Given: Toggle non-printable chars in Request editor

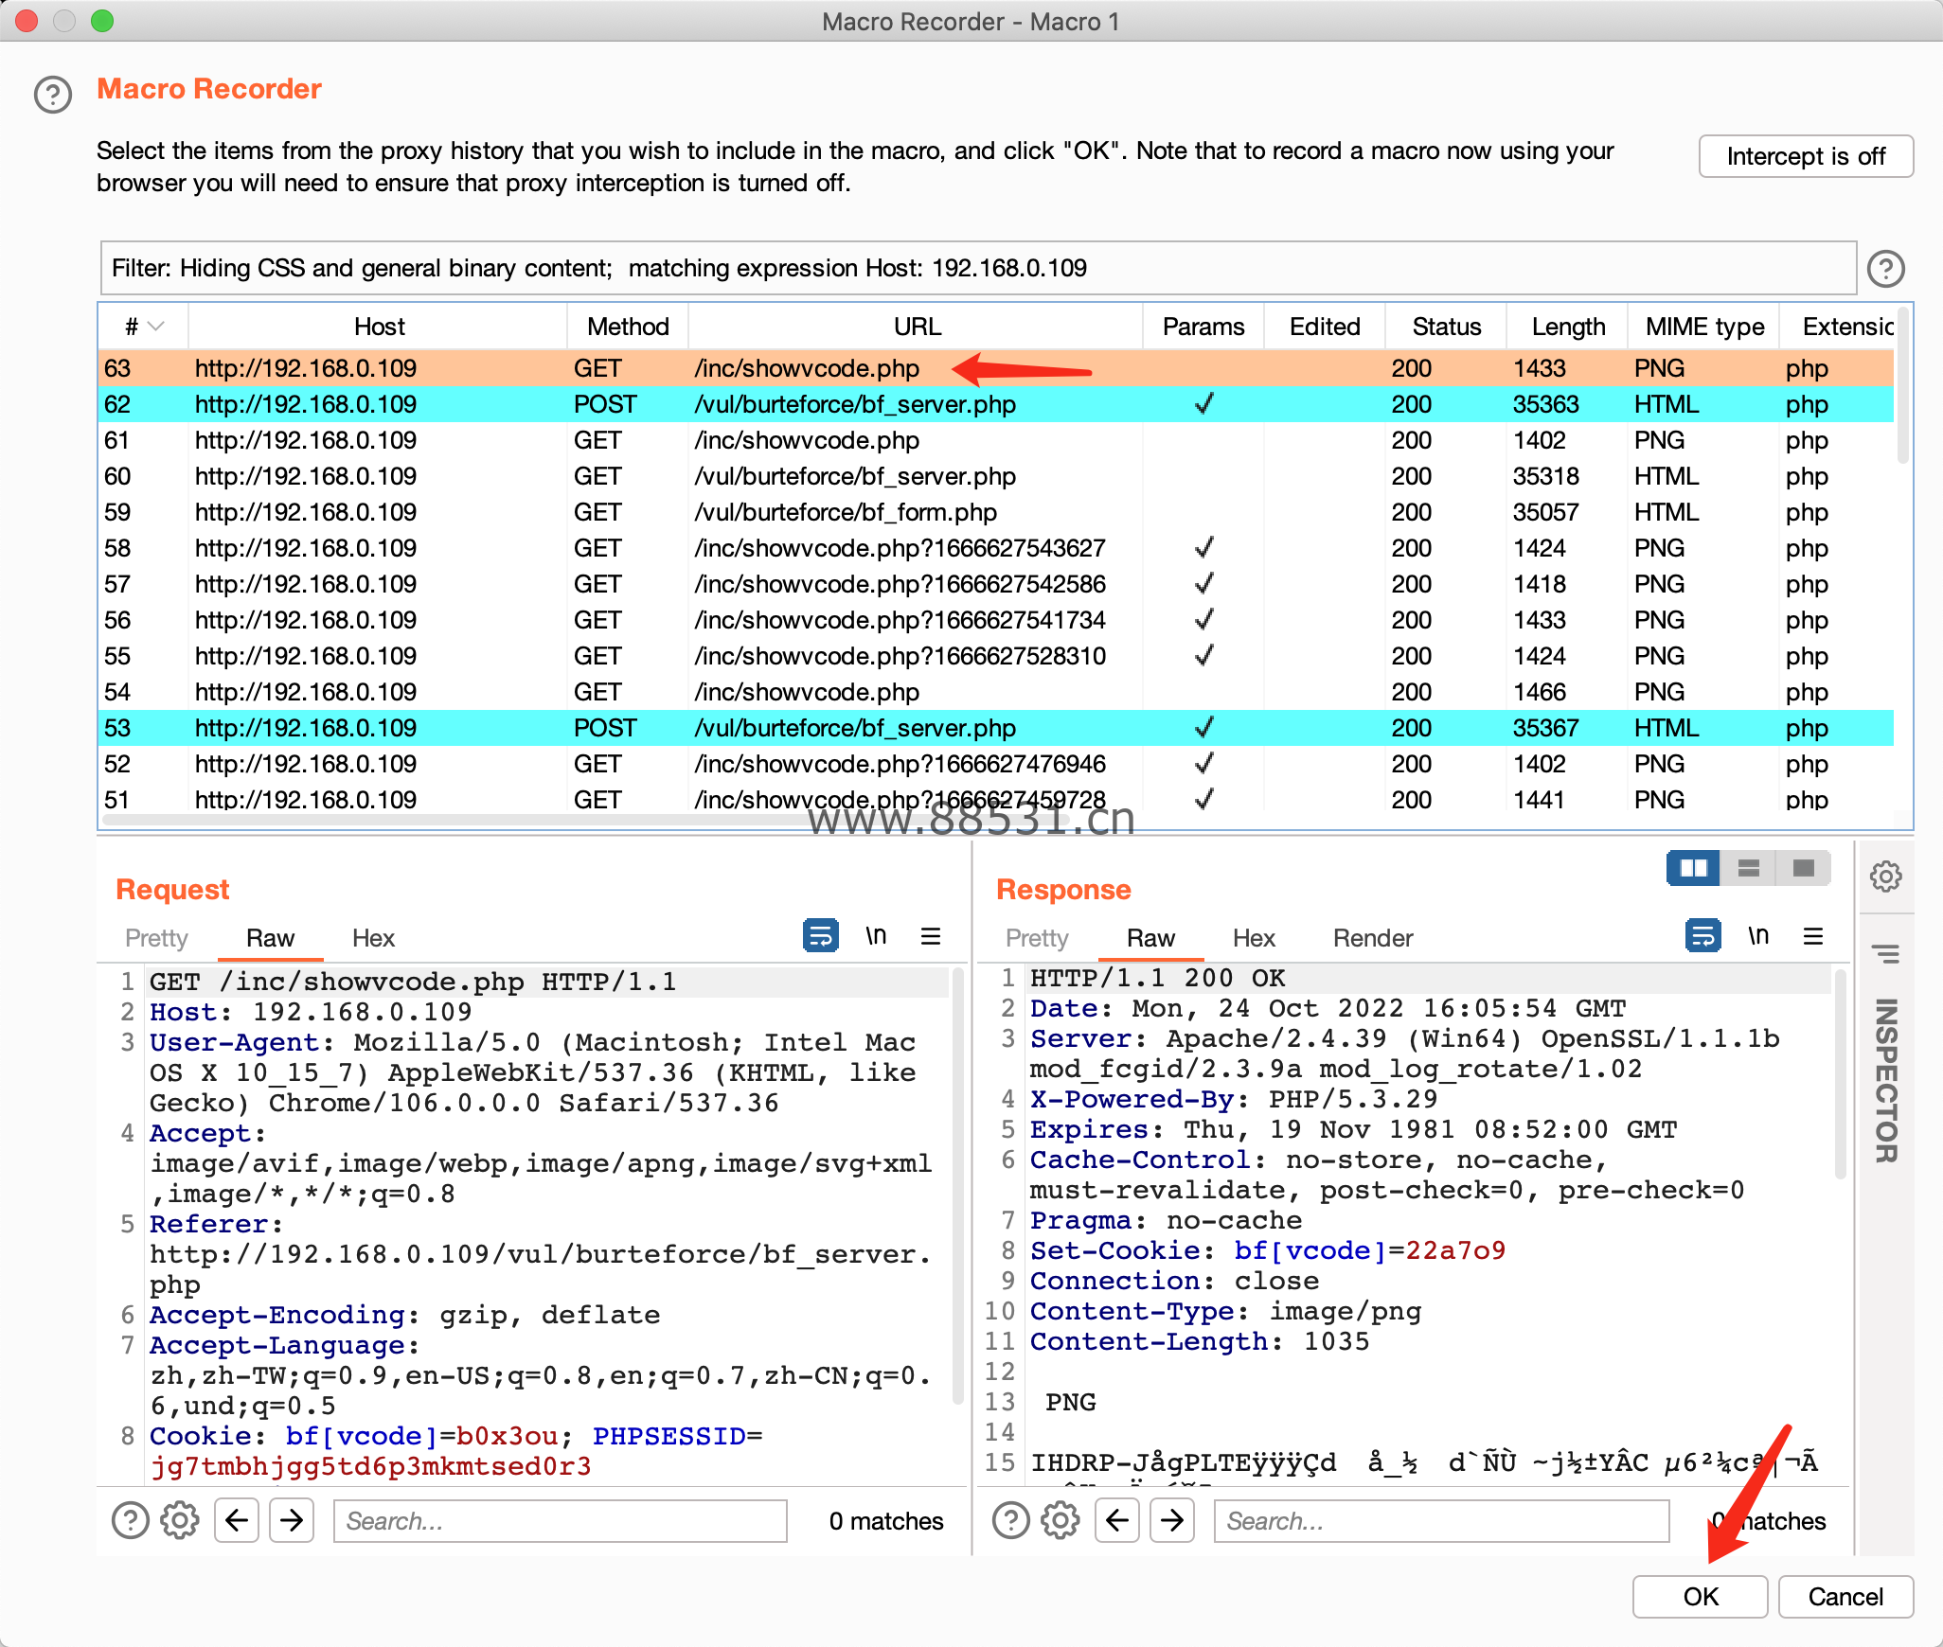Looking at the screenshot, I should [x=876, y=936].
